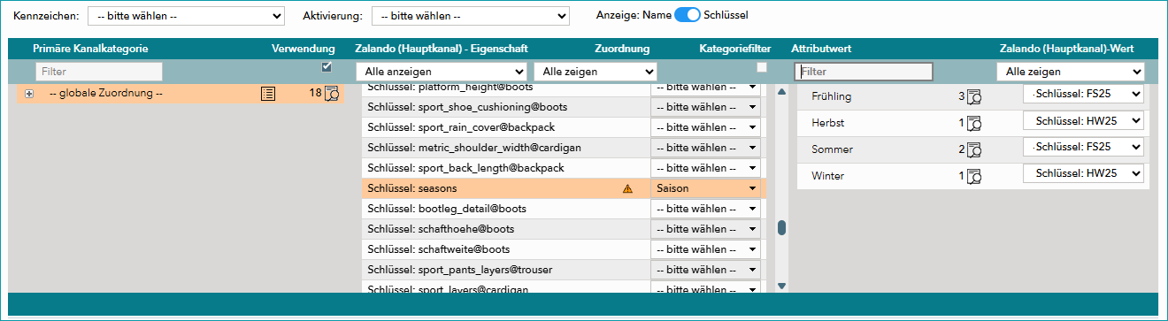
Task: Open the magnifier icon in the Winter row
Action: coord(973,176)
